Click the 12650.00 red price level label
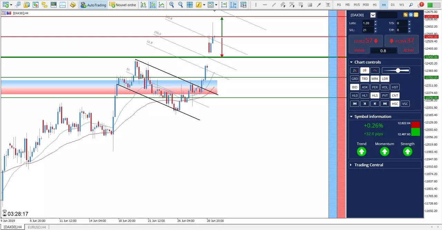The image size is (442, 230). (431, 17)
